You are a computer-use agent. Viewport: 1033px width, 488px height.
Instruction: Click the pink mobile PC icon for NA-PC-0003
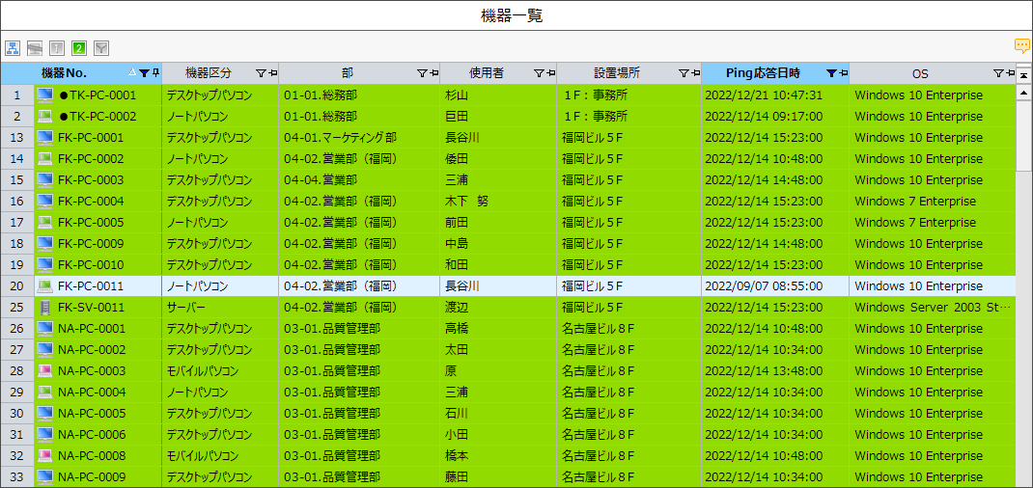coord(44,371)
